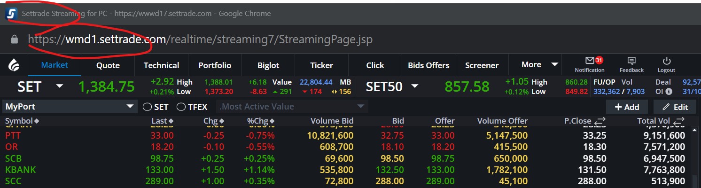Click the Settrade favicon in title bar
Viewport: 701px width, 188px height.
11,14
